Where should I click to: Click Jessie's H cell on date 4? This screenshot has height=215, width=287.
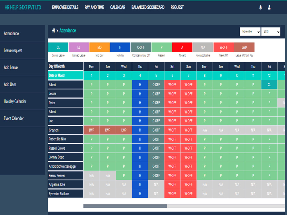(x=140, y=94)
